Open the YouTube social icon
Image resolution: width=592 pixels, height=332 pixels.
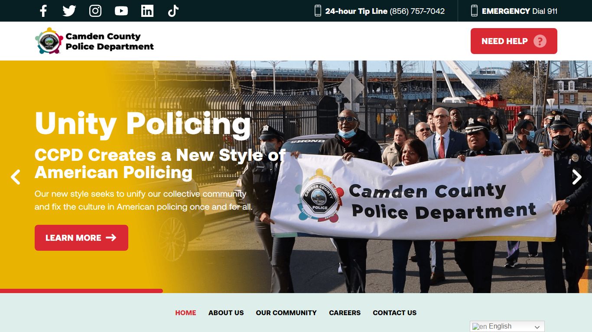click(121, 11)
